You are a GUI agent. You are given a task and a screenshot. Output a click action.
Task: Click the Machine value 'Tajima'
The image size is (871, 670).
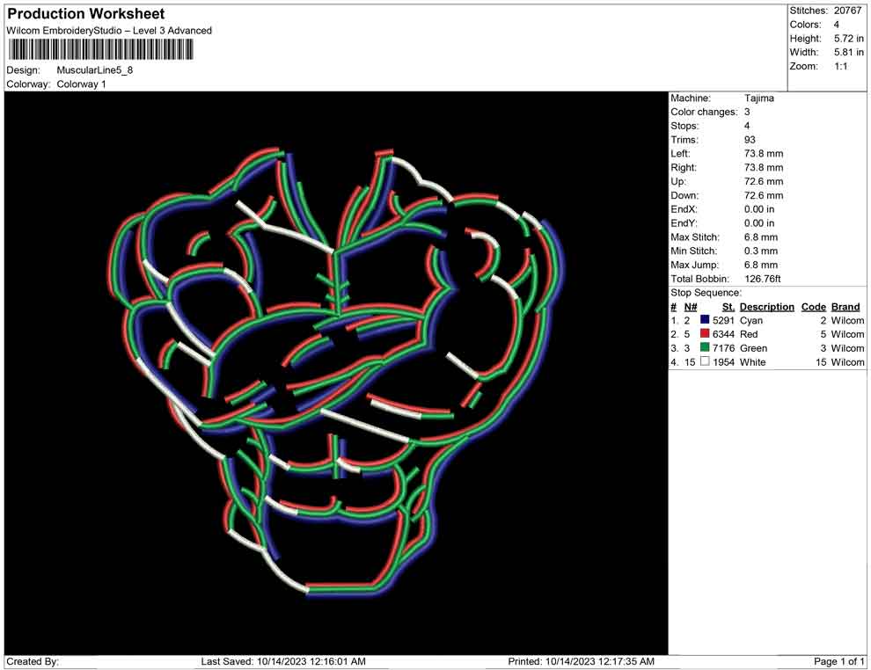click(x=758, y=98)
